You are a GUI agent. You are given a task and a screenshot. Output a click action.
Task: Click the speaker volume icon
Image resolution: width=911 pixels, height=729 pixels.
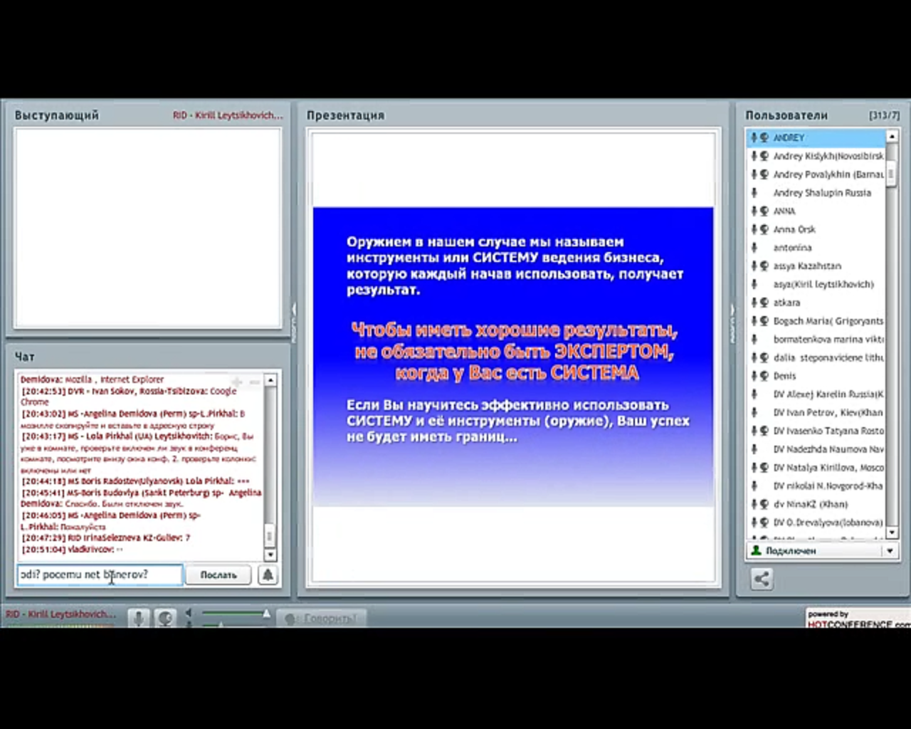[x=189, y=613]
